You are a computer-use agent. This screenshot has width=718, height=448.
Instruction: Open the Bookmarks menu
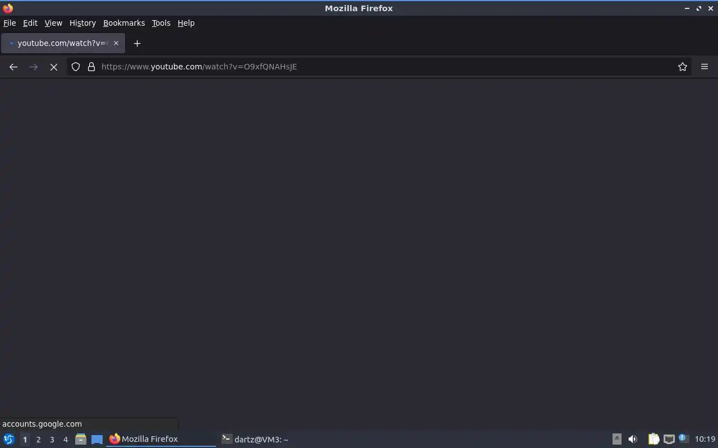click(124, 23)
